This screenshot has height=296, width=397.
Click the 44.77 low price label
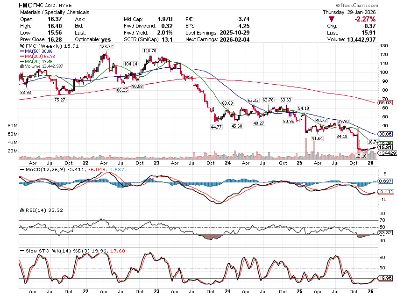[x=216, y=126]
